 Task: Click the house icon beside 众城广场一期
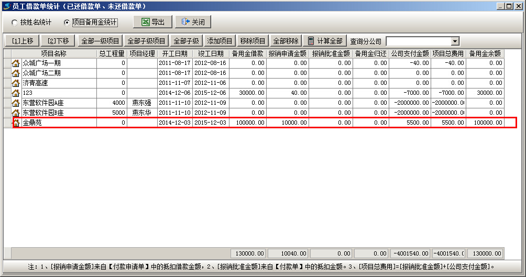point(16,63)
